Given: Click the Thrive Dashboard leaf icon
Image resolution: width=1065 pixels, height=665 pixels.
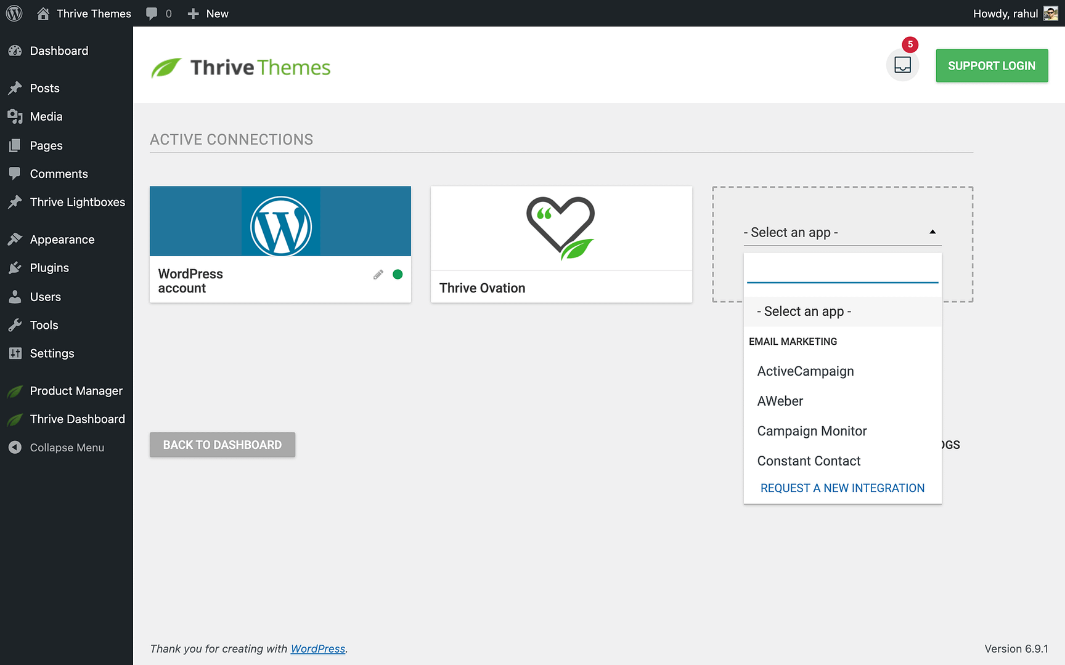Looking at the screenshot, I should coord(15,419).
